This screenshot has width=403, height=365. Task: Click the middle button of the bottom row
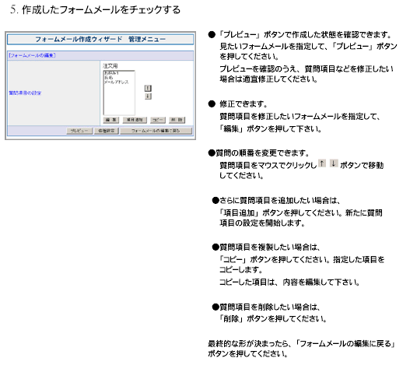point(107,131)
